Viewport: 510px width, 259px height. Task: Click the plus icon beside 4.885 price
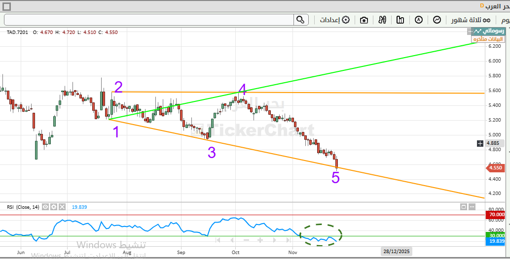[x=480, y=143]
